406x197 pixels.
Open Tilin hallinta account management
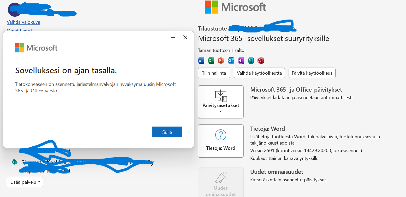214,73
